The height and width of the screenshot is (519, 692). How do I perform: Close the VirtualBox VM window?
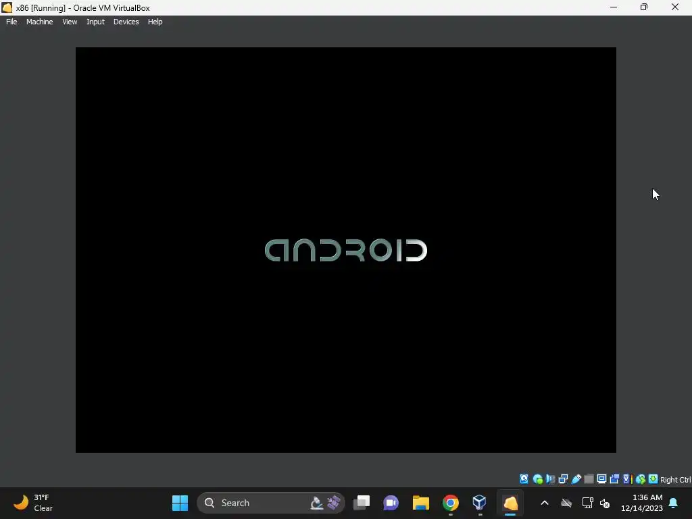click(675, 7)
